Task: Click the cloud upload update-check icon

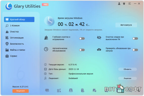Action: tap(99, 50)
